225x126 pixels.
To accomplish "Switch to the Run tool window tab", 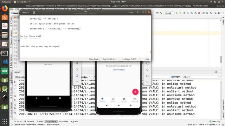I will (x=75, y=121).
